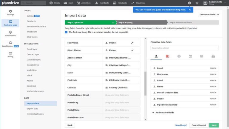This screenshot has width=229, height=129.
Task: Select Step 2: Mapping
Action: (142, 22)
